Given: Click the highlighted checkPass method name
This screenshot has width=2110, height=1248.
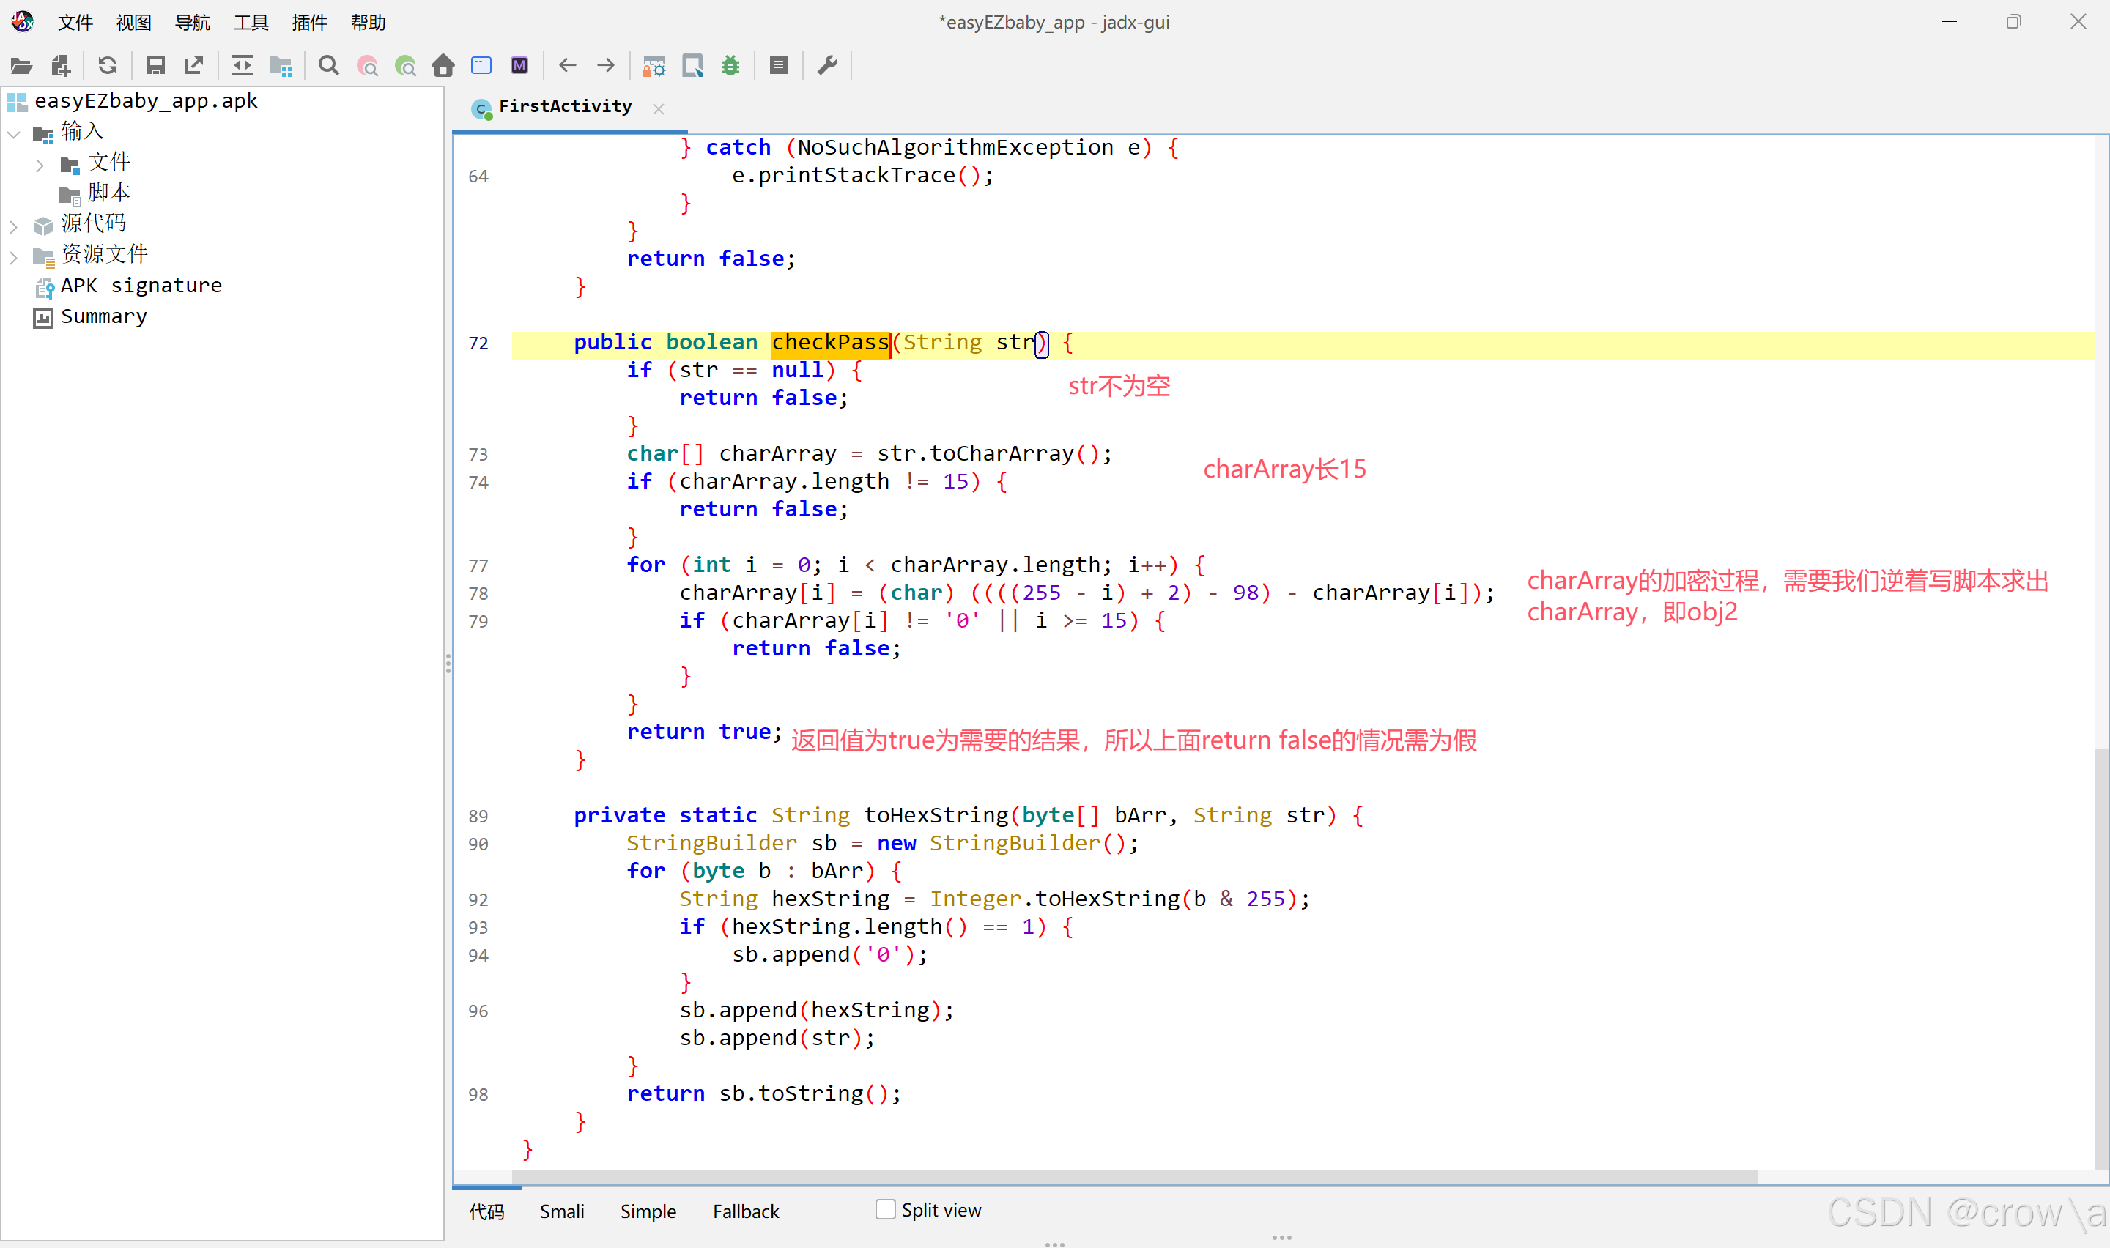Looking at the screenshot, I should pyautogui.click(x=830, y=342).
